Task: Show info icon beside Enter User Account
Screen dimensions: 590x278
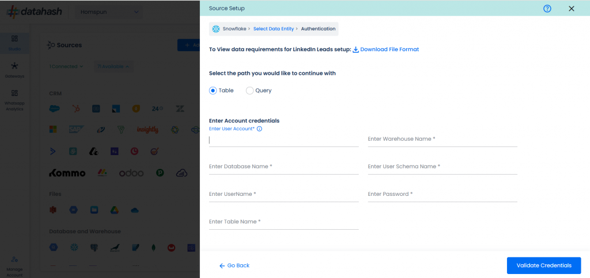Action: [x=259, y=129]
